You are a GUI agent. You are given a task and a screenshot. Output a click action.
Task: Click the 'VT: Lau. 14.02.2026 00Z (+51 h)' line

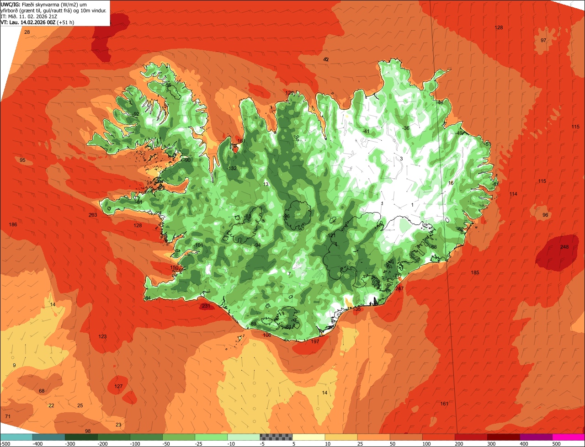37,22
